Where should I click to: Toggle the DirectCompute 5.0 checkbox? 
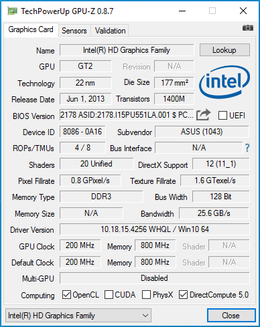coord(183,295)
